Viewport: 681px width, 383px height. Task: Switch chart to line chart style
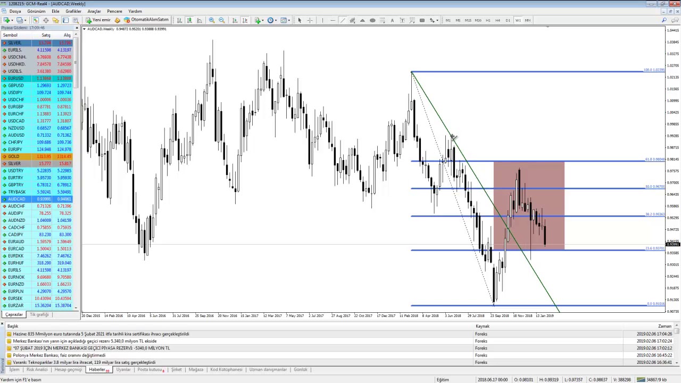[x=199, y=20]
